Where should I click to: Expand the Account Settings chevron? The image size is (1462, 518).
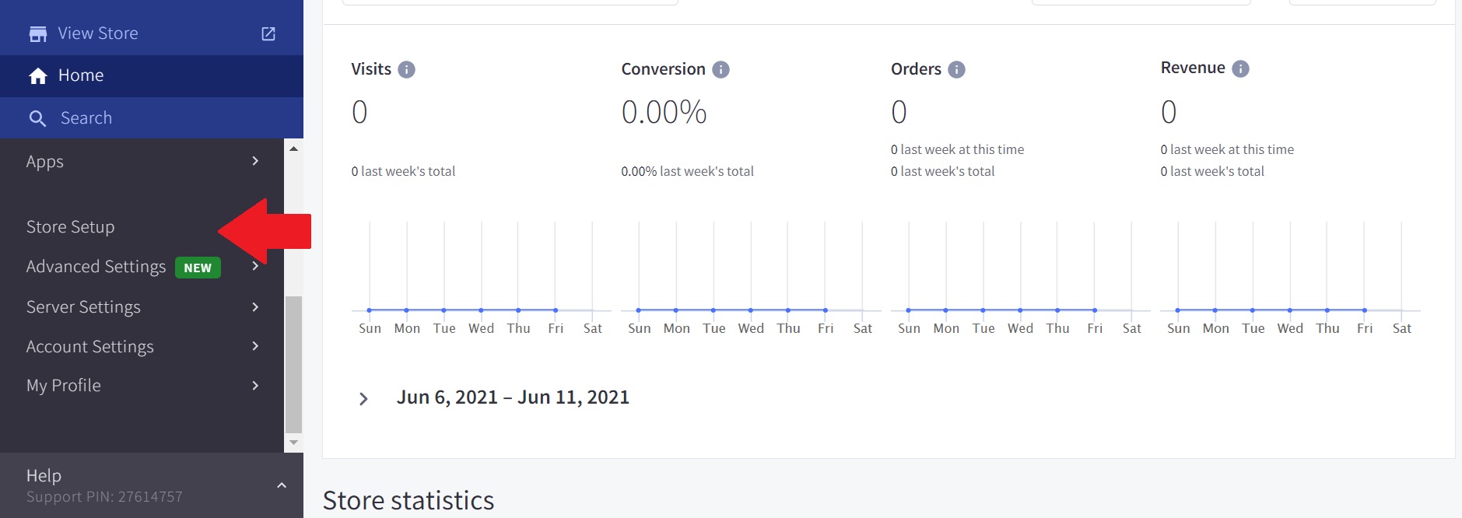pyautogui.click(x=255, y=346)
